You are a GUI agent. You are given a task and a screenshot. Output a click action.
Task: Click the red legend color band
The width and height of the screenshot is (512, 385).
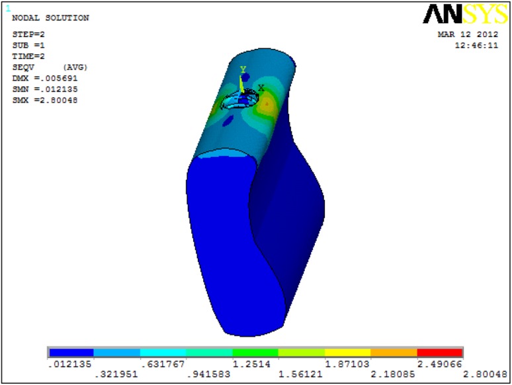click(x=440, y=353)
